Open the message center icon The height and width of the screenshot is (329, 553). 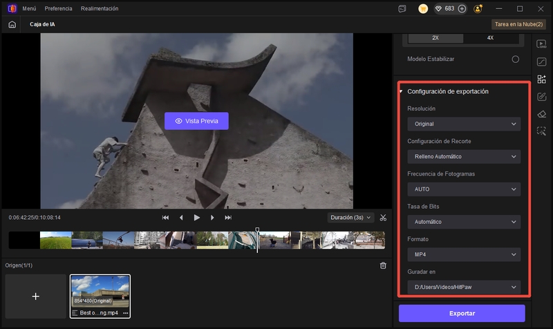point(402,9)
